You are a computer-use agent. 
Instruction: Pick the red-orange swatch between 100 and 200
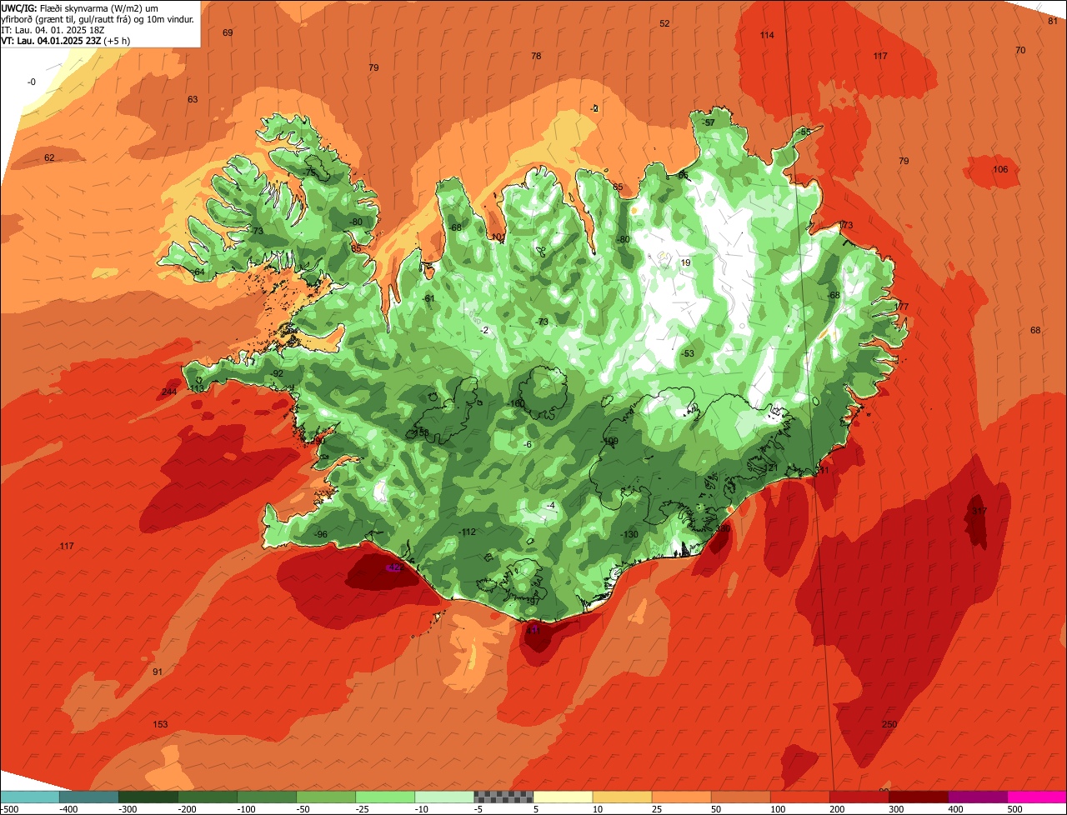click(x=799, y=797)
